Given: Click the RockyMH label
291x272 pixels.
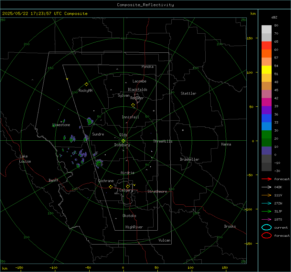Looking at the screenshot, I should 85,91.
